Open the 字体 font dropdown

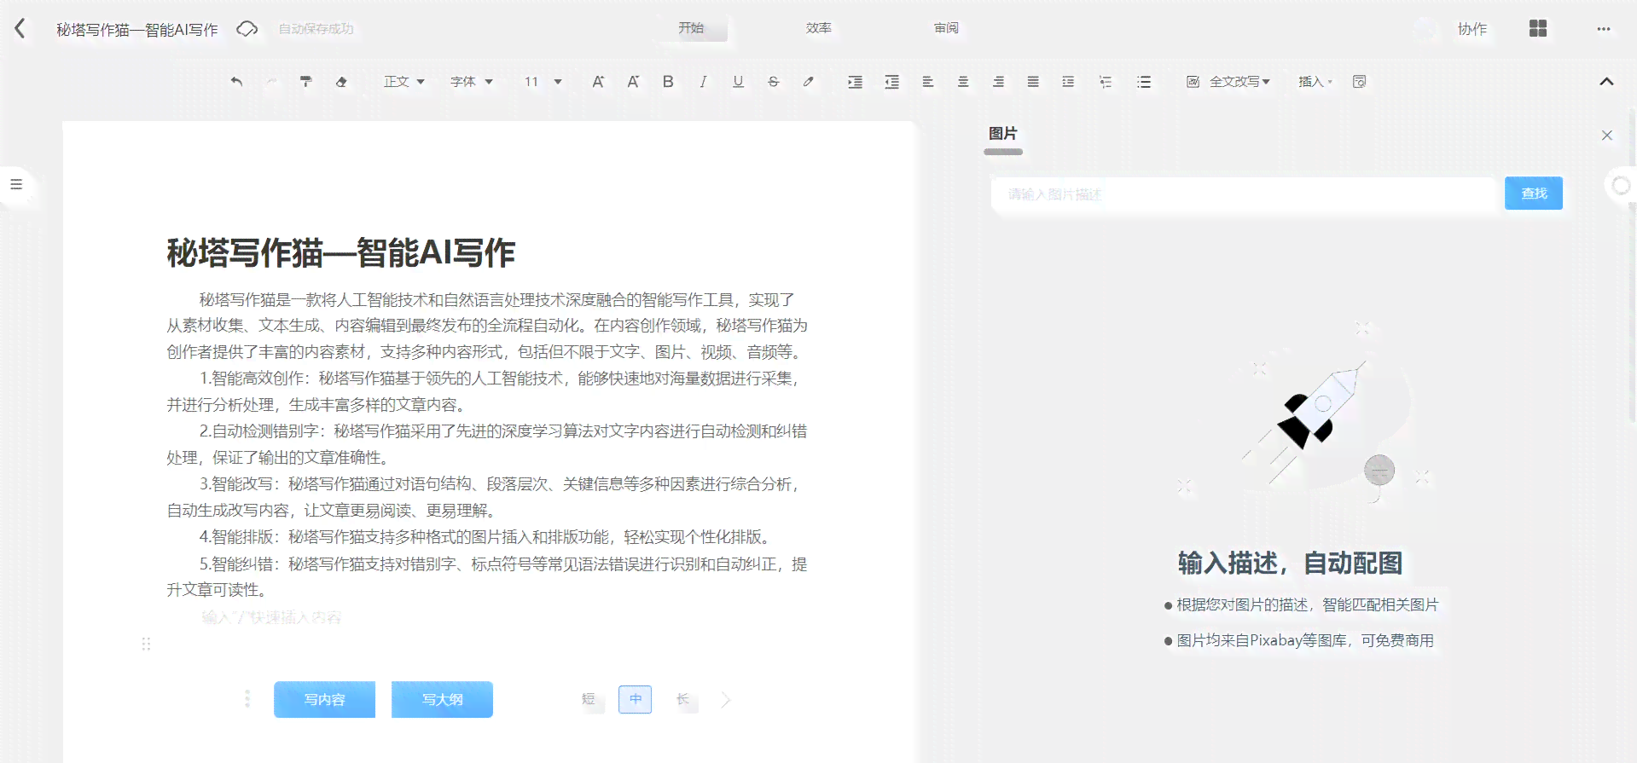[472, 82]
